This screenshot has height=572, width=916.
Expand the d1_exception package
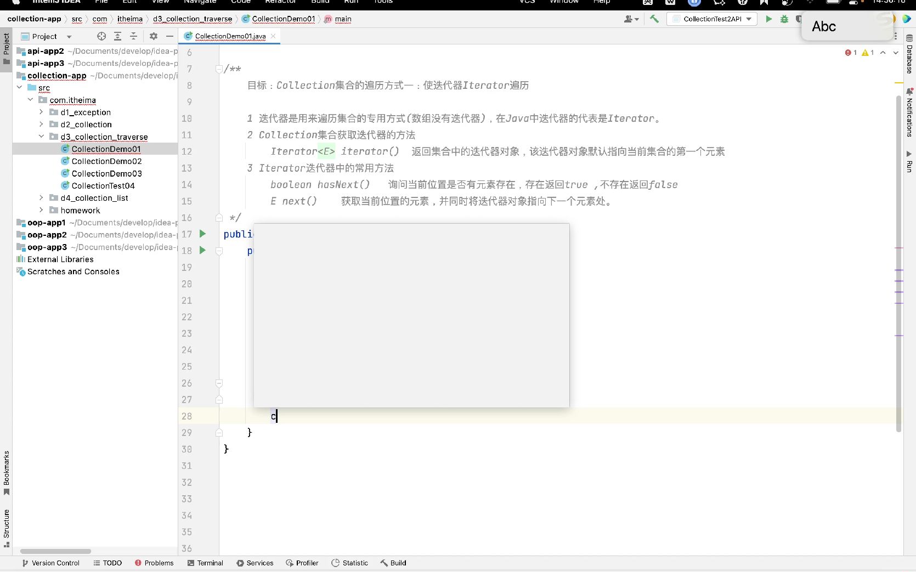click(x=41, y=112)
